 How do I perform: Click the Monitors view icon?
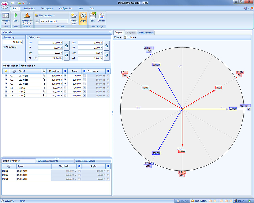pyautogui.click(x=6, y=16)
